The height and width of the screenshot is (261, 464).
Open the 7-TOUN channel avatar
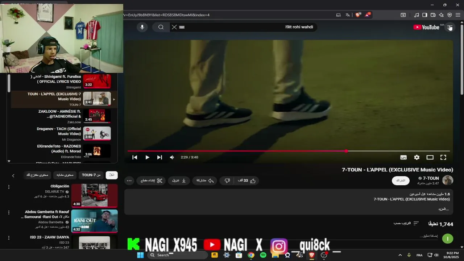[x=448, y=181]
